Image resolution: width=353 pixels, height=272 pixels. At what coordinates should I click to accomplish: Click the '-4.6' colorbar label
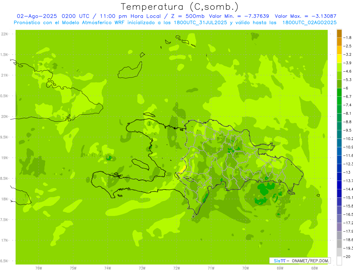(x=348, y=71)
